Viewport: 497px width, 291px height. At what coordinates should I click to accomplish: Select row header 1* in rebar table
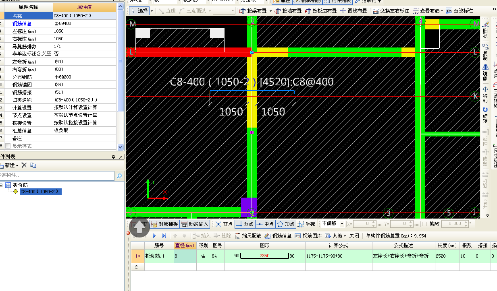pos(137,256)
